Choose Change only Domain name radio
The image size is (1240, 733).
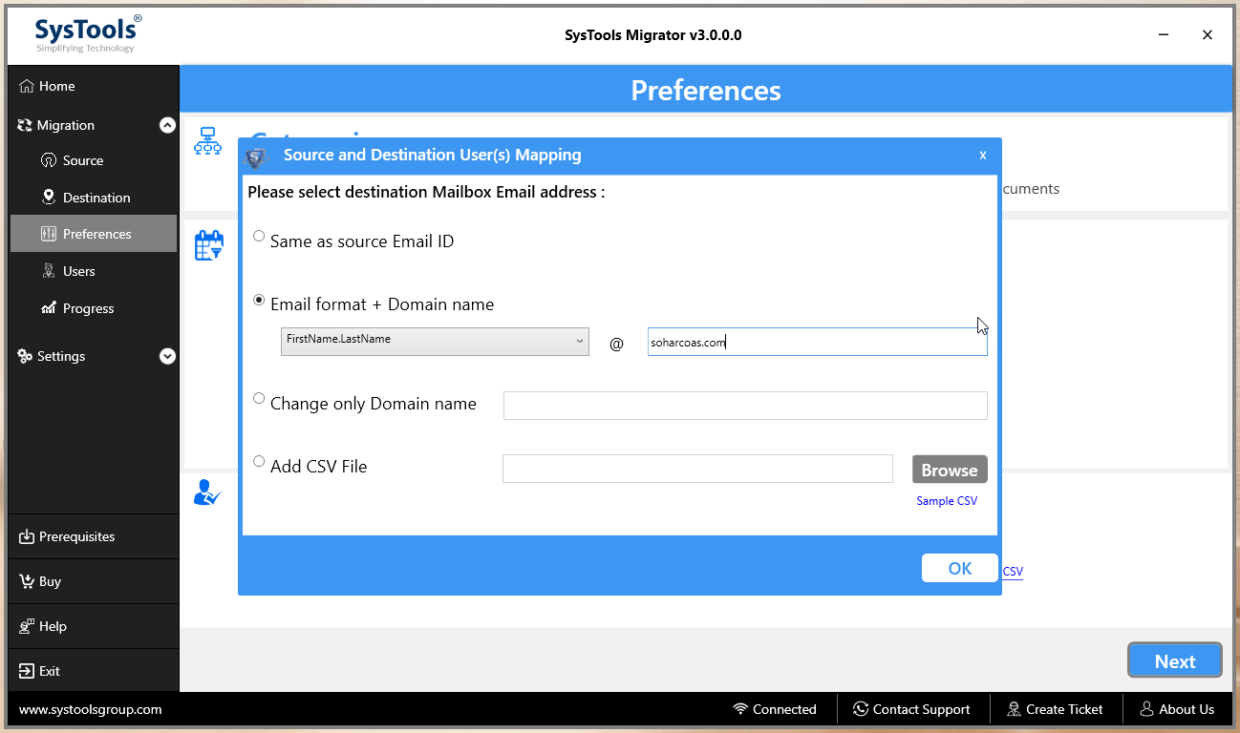tap(259, 399)
